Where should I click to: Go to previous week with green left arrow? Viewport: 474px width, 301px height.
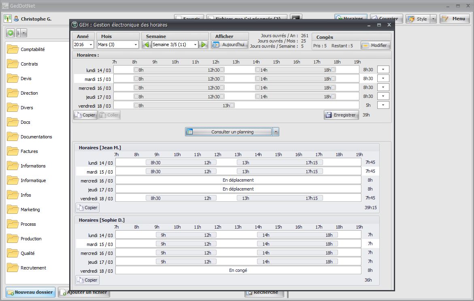147,45
